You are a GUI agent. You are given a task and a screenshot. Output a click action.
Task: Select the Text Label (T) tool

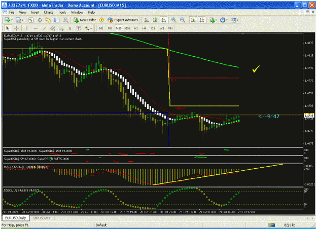pyautogui.click(x=79, y=28)
